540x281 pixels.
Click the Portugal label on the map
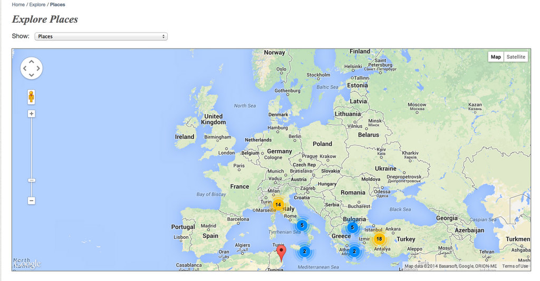pyautogui.click(x=183, y=227)
